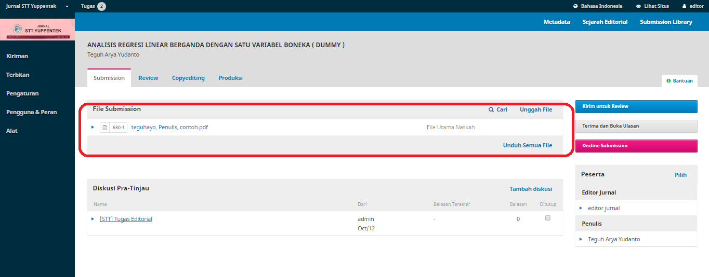This screenshot has height=277, width=709.
Task: Click the Decline Submission button
Action: pyautogui.click(x=636, y=146)
